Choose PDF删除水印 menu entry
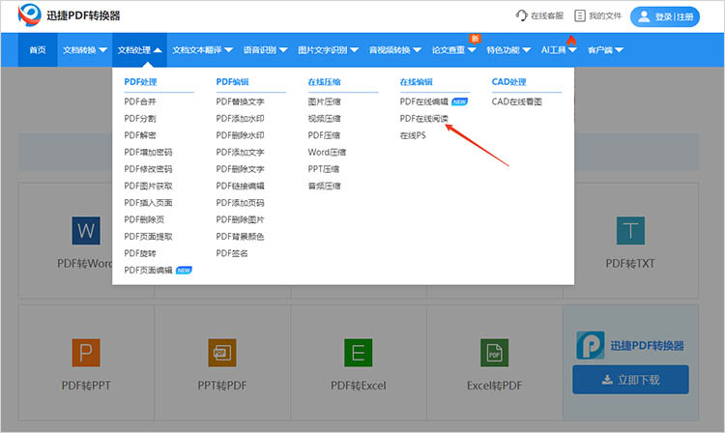 [x=240, y=135]
